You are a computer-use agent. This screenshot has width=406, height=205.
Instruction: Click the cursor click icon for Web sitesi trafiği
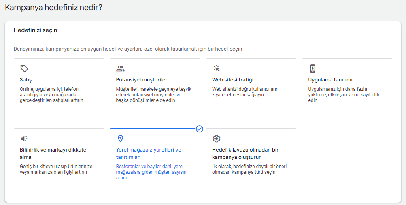pos(216,68)
